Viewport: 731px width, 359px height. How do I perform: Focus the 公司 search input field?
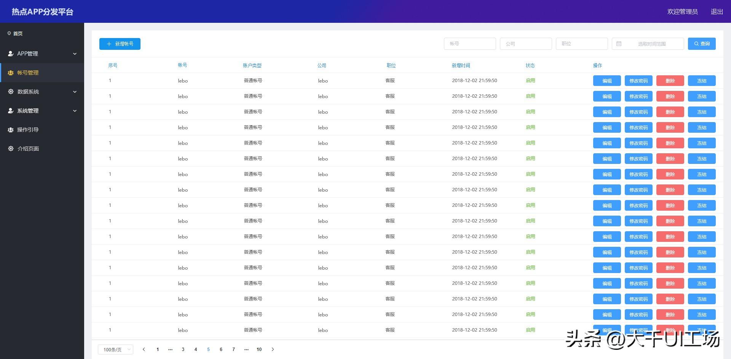click(526, 44)
